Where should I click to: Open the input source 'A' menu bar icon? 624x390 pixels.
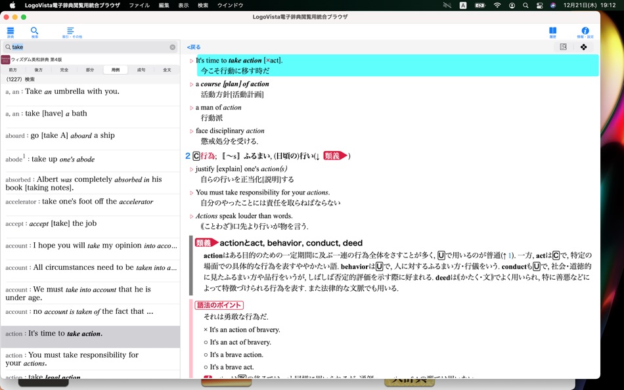463,5
